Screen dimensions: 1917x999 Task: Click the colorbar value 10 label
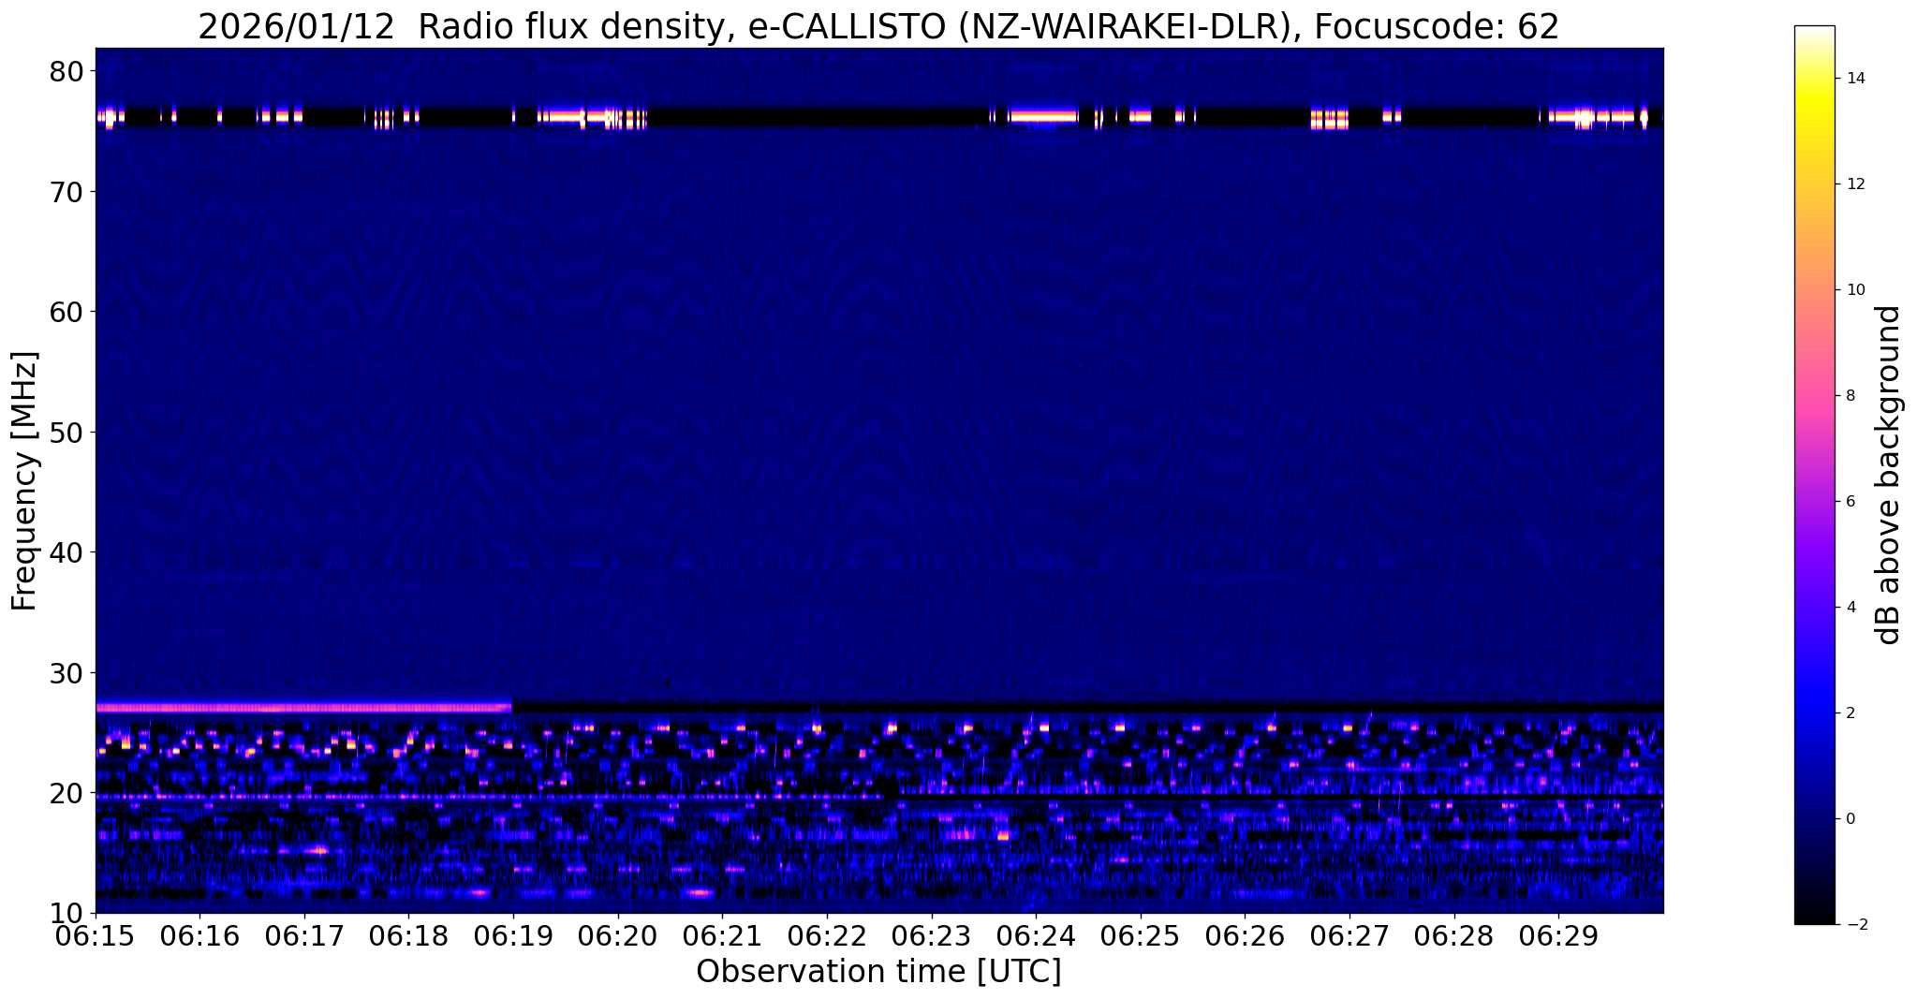[x=1854, y=290]
